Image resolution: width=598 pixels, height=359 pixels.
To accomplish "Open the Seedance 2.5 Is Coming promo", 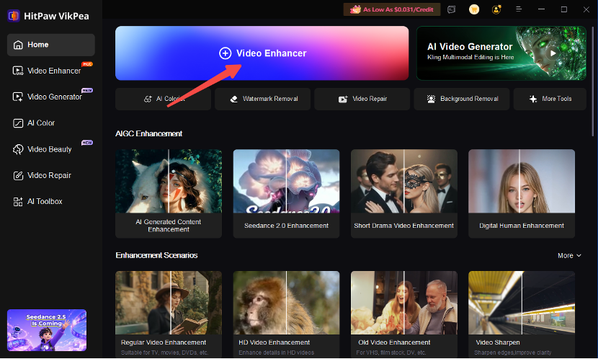I will pos(47,330).
